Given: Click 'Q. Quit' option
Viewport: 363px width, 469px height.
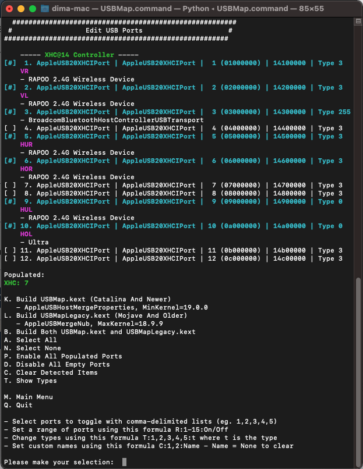Looking at the screenshot, I should pyautogui.click(x=18, y=406).
